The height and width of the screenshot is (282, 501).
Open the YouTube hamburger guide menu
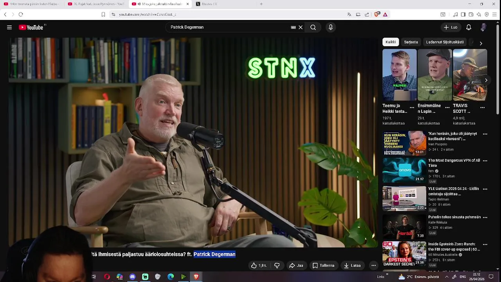[x=9, y=27]
